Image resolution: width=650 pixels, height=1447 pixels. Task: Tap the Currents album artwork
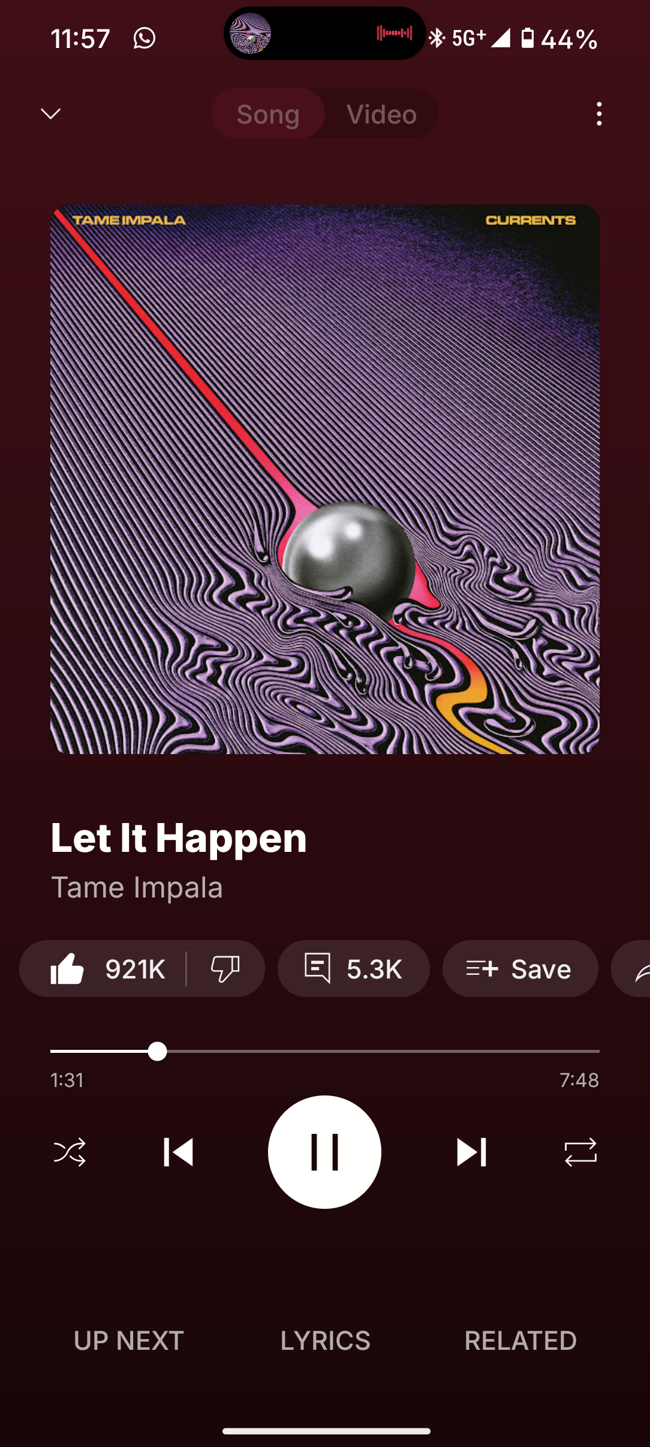pos(324,479)
